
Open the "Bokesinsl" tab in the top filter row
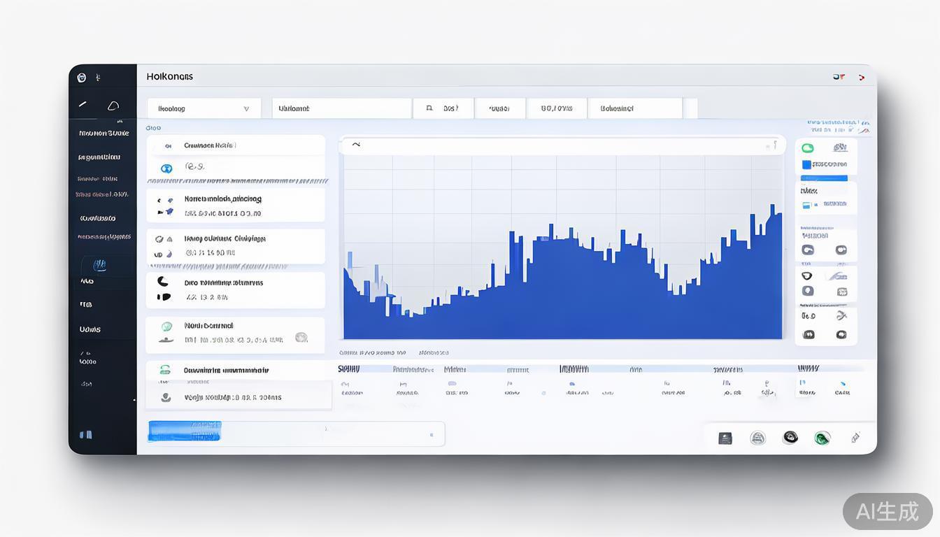634,108
